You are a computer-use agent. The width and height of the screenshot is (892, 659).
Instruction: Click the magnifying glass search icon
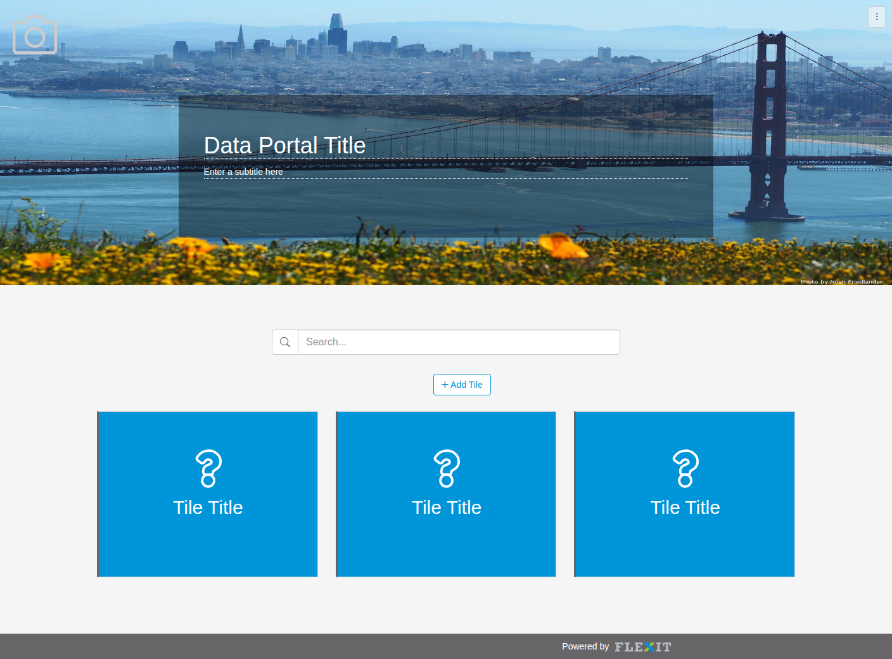285,342
